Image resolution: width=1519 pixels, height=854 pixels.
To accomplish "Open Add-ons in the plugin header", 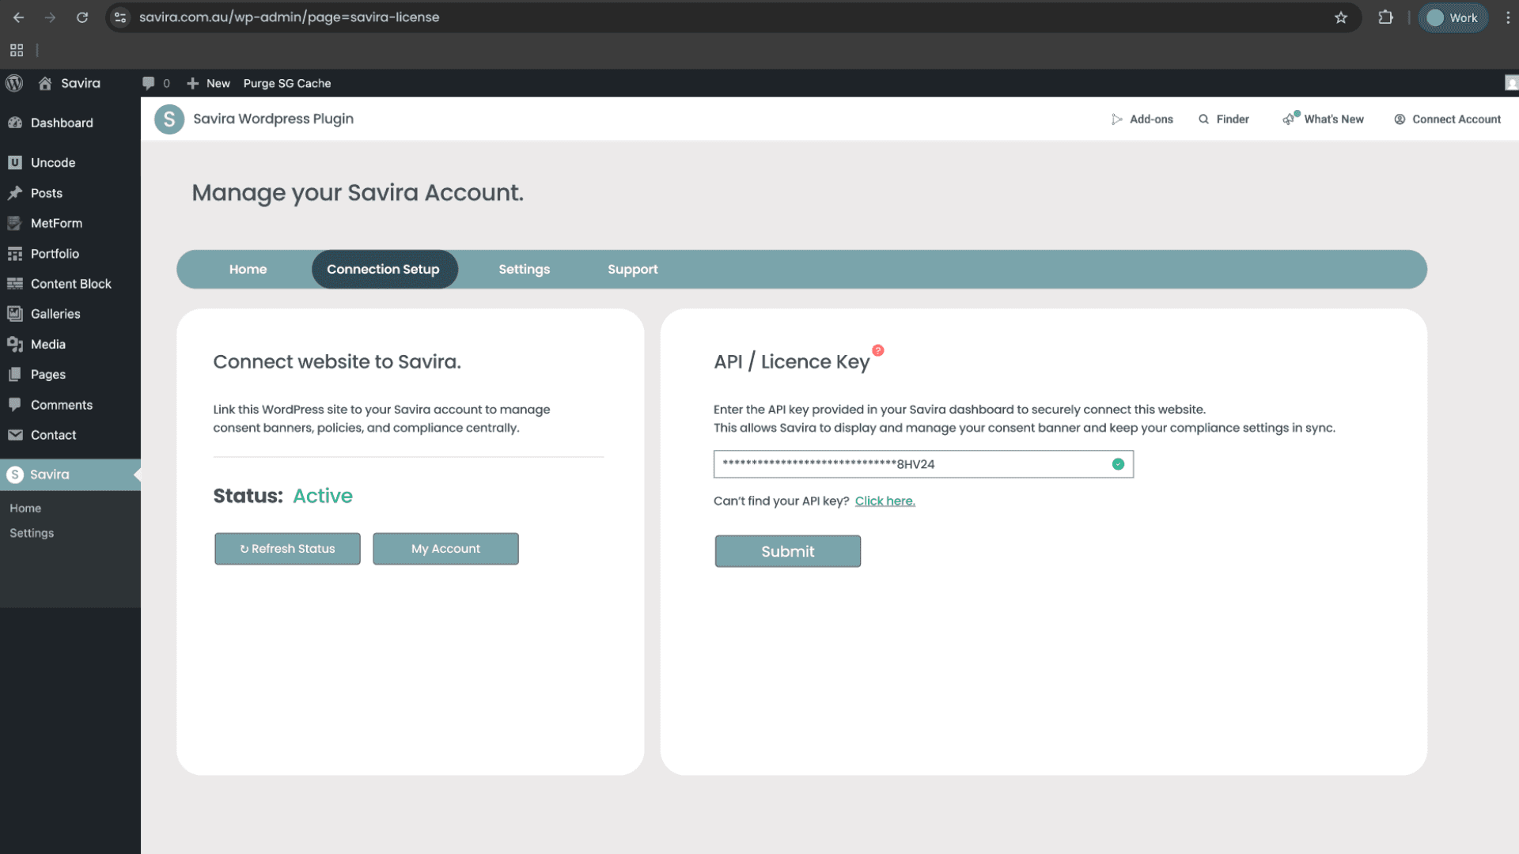I will pyautogui.click(x=1142, y=119).
